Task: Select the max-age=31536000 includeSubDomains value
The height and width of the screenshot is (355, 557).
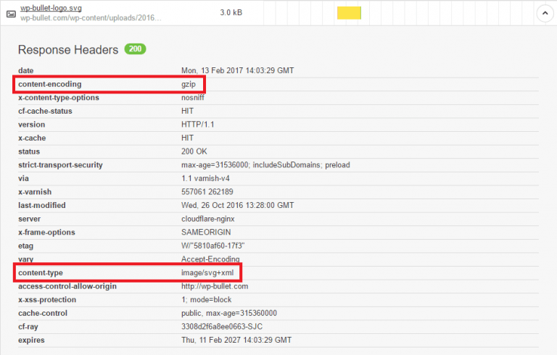Action: coord(265,165)
